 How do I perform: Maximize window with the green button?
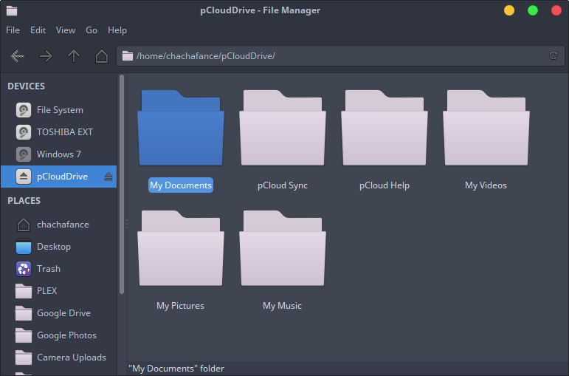coord(533,10)
